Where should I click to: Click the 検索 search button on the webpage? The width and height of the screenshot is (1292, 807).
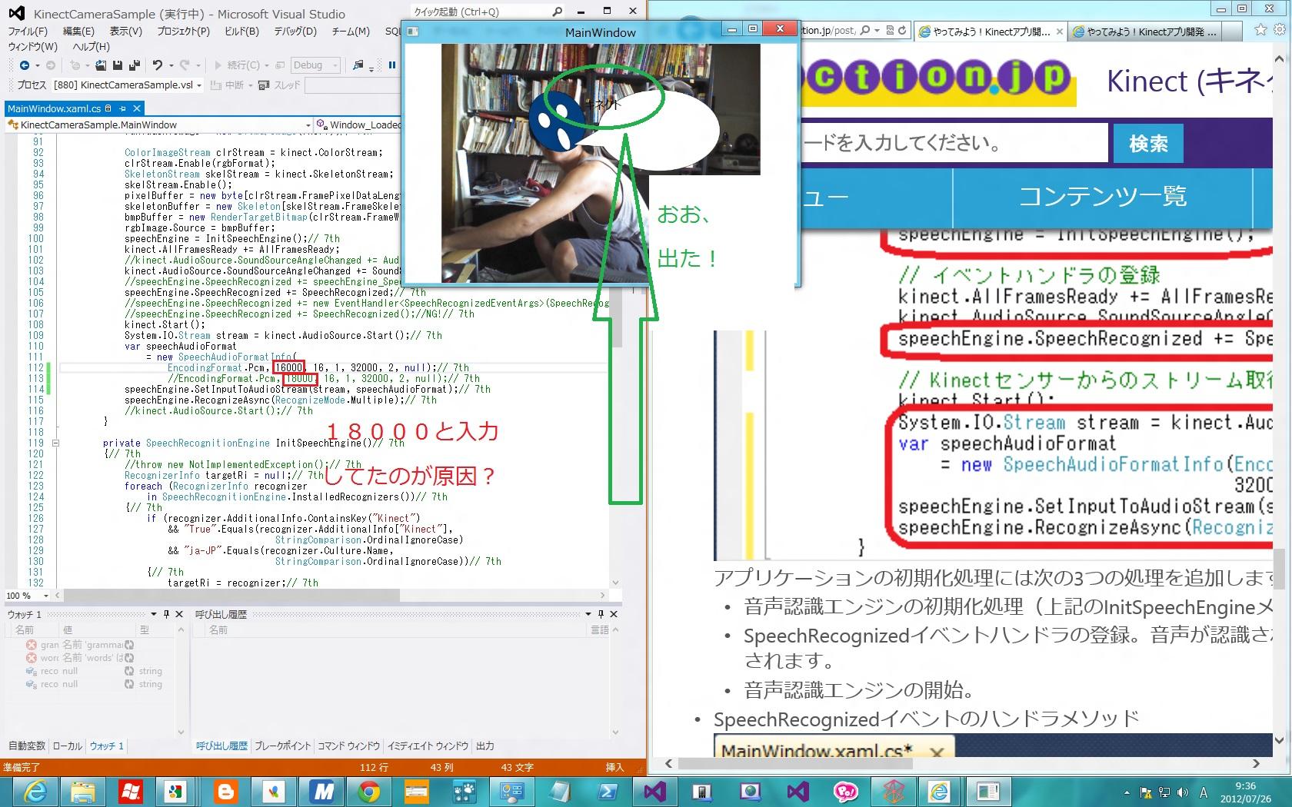pos(1148,144)
